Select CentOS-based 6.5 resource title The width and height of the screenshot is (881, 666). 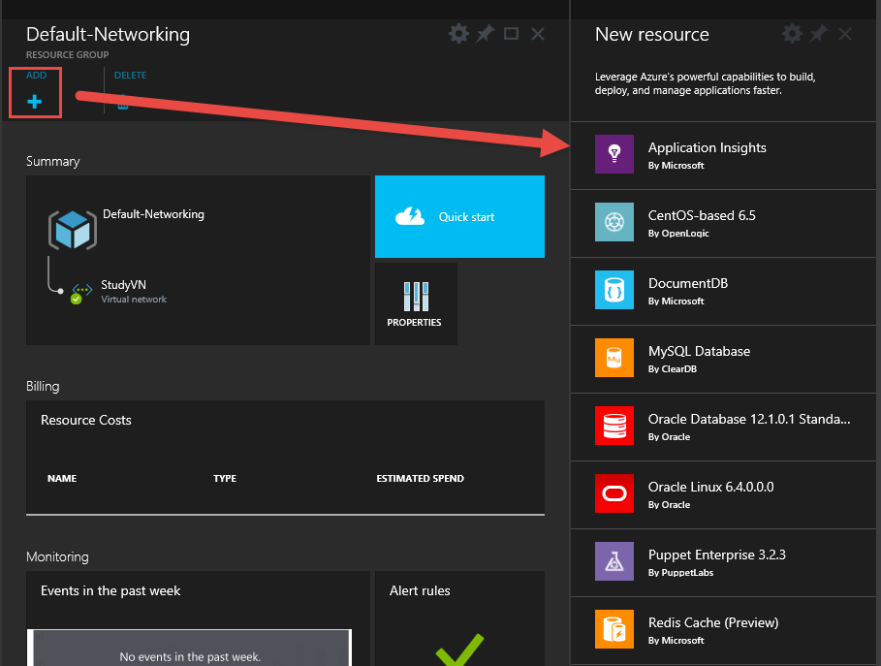tap(702, 215)
